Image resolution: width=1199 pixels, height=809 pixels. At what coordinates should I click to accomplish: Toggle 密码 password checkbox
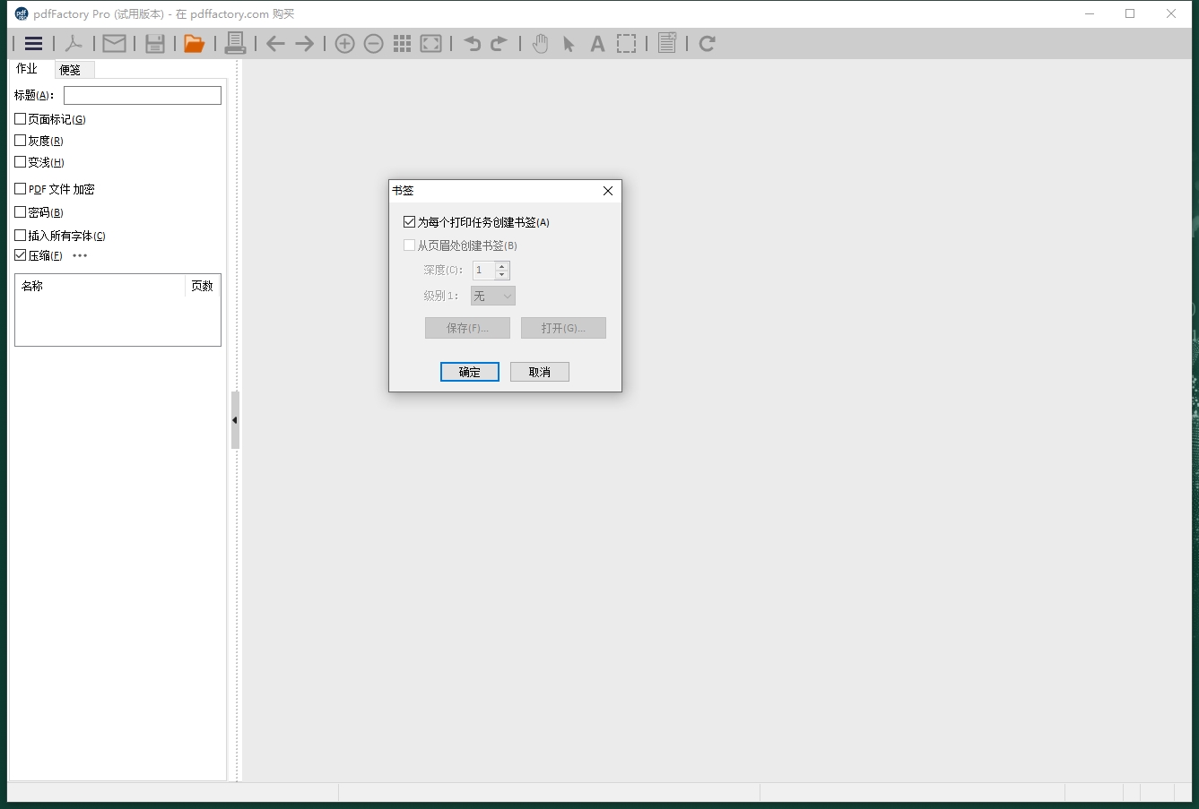pyautogui.click(x=21, y=211)
